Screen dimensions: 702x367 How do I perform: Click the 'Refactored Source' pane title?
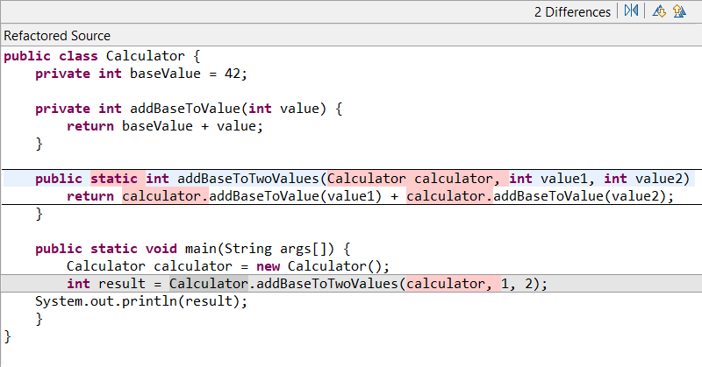tap(57, 36)
